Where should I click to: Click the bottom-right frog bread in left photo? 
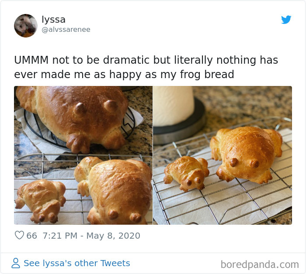pos(114,191)
